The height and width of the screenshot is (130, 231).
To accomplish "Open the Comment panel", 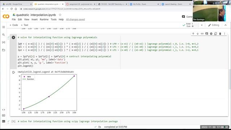I will [x=187, y=17].
